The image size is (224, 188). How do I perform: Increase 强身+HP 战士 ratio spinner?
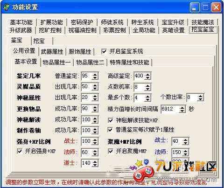coord(95,139)
